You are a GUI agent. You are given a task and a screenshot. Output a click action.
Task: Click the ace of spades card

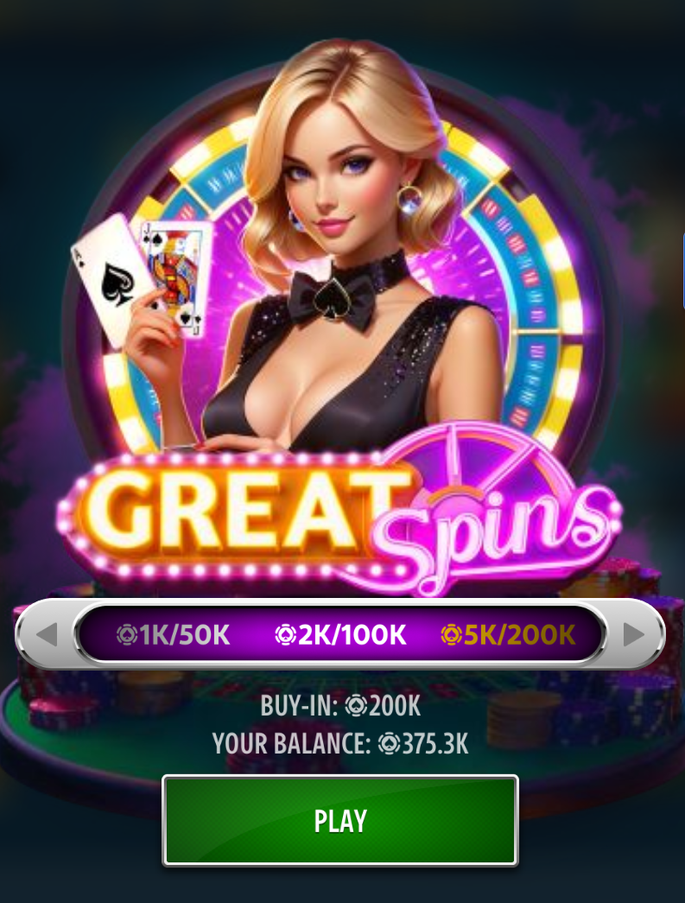tap(110, 279)
